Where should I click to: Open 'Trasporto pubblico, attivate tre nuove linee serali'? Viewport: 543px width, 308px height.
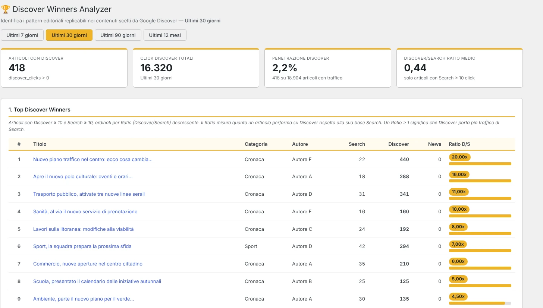point(89,194)
